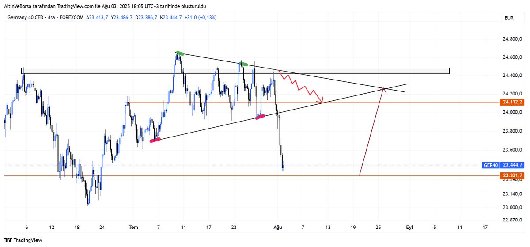Click date 12 on the time axis

52,228
